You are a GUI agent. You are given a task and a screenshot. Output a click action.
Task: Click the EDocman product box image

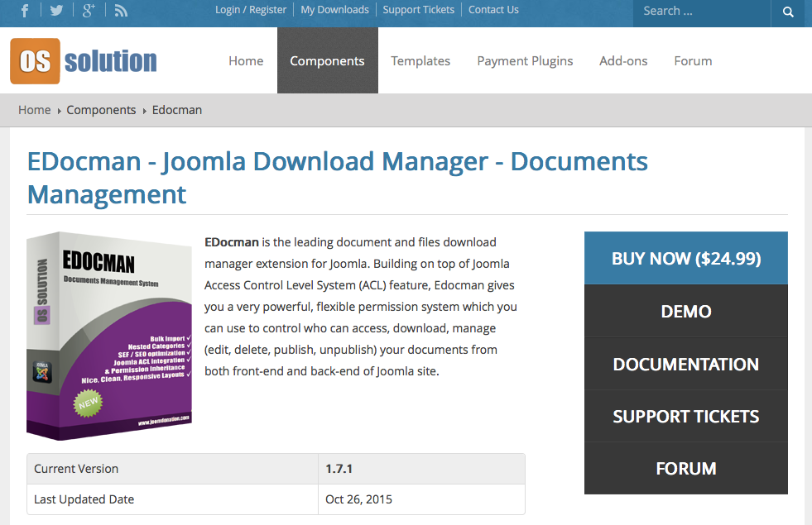(x=109, y=336)
